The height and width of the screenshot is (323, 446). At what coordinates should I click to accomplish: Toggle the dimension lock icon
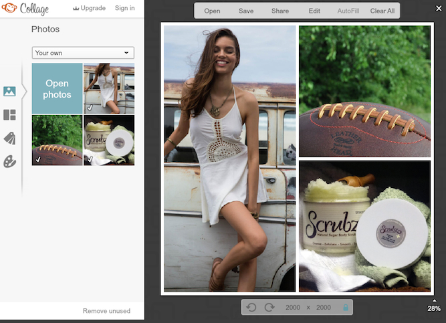pyautogui.click(x=346, y=308)
